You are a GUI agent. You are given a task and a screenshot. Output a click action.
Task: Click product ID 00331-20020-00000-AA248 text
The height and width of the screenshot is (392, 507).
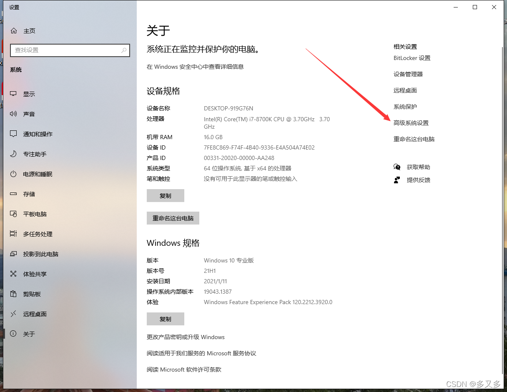tap(239, 158)
